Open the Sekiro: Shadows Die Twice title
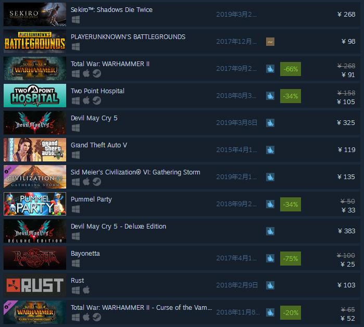Viewport: 364px width, 327px height. 111,10
